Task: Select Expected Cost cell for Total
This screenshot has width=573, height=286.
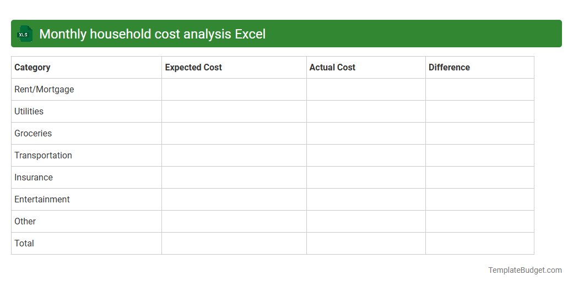Action: [234, 243]
